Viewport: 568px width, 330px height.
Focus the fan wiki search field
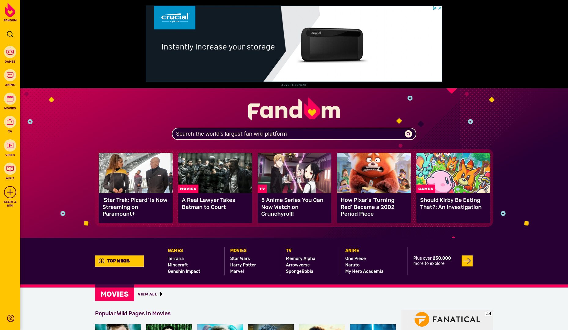pos(289,134)
